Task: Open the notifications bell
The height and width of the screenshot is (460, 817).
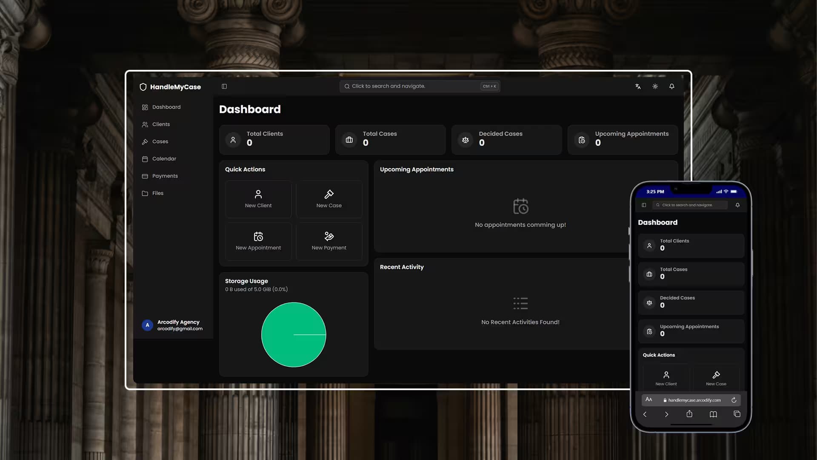Action: pyautogui.click(x=671, y=86)
